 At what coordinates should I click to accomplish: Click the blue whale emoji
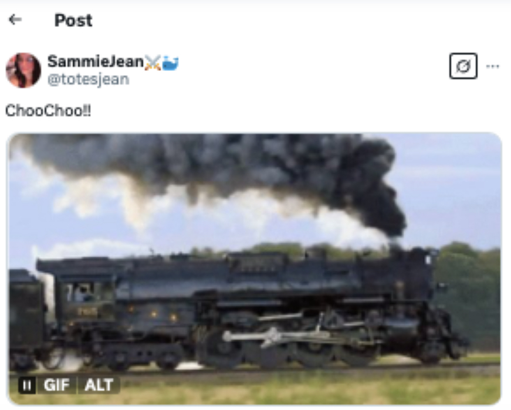170,63
